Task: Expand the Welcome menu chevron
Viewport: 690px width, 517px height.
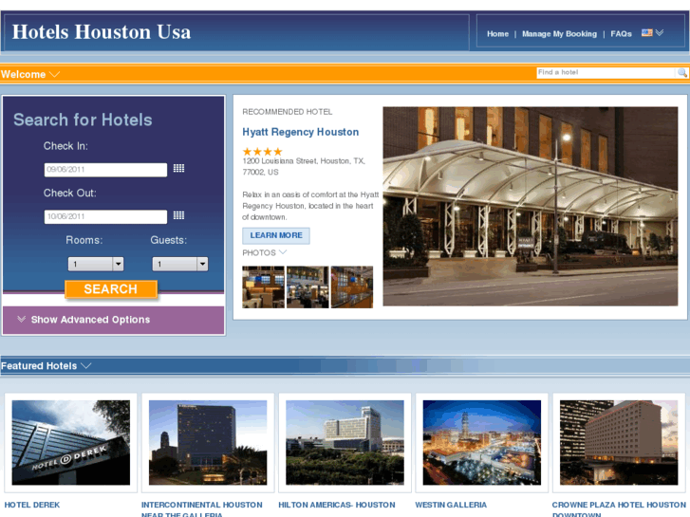Action: (x=54, y=74)
